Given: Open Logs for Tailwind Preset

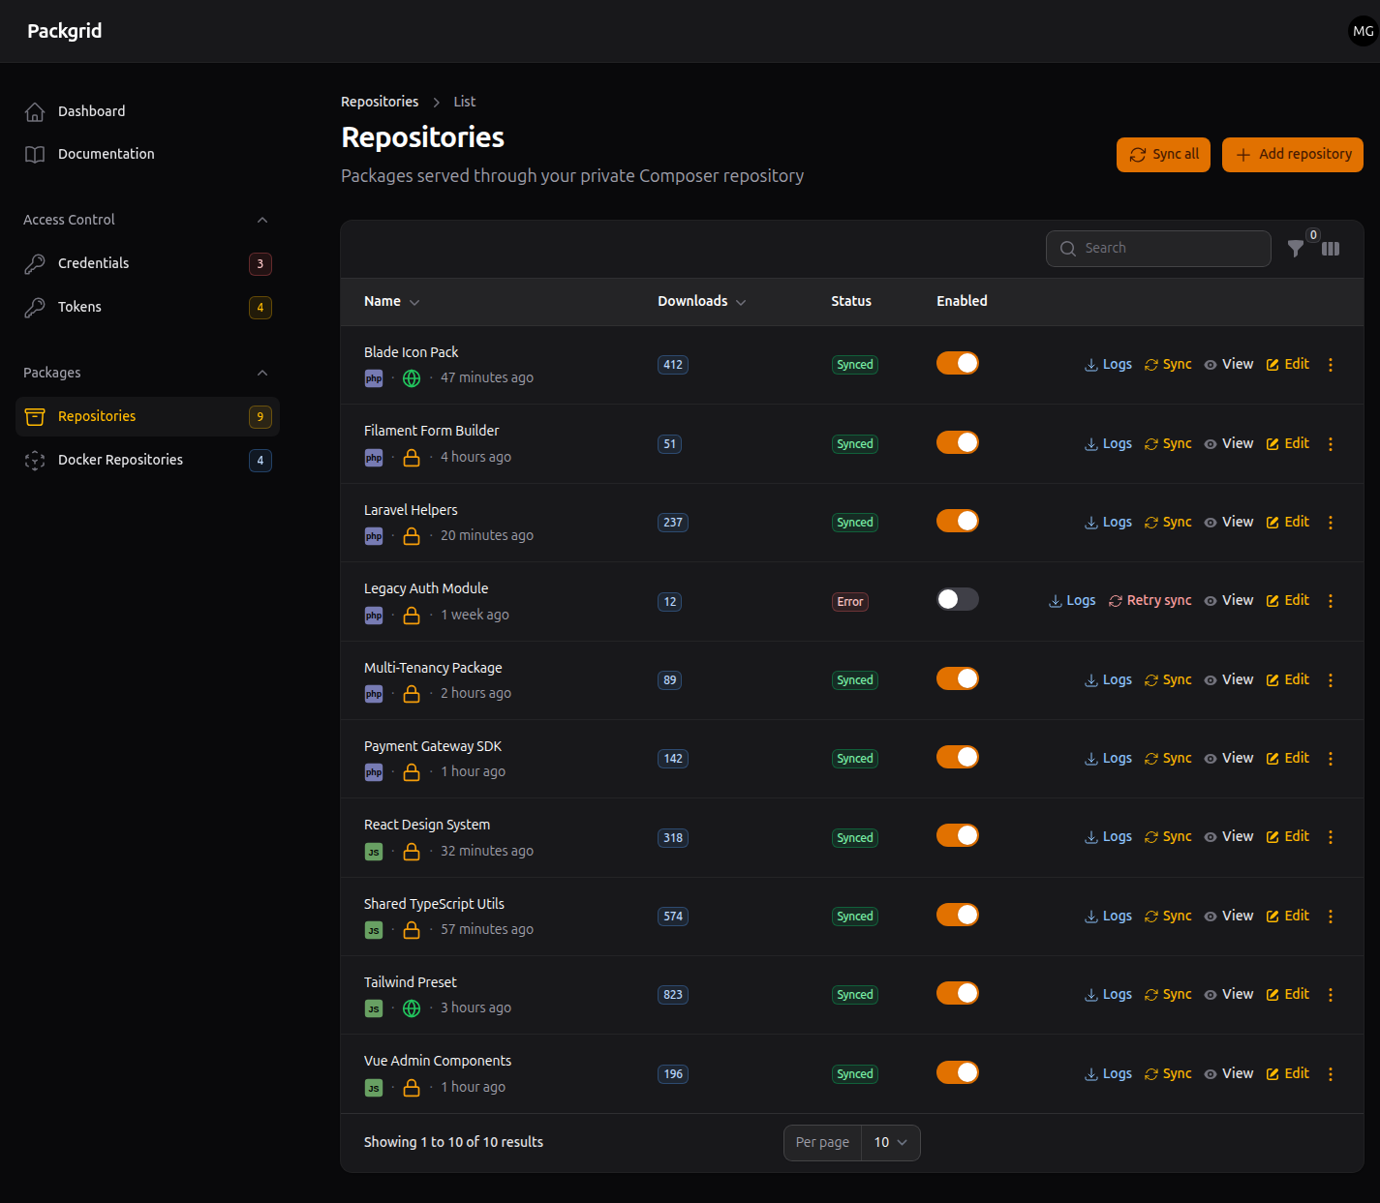Looking at the screenshot, I should [x=1108, y=995].
